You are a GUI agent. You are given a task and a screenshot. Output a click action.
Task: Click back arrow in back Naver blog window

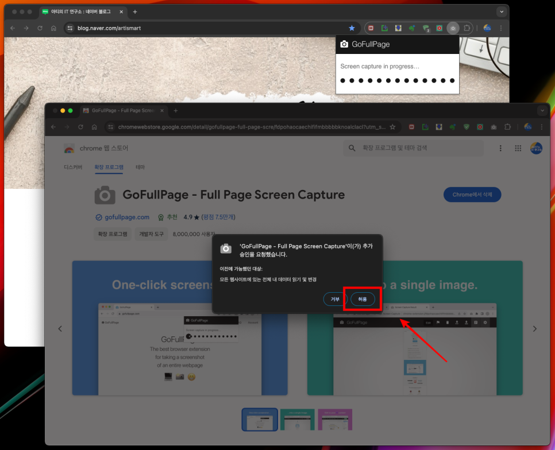tap(13, 28)
